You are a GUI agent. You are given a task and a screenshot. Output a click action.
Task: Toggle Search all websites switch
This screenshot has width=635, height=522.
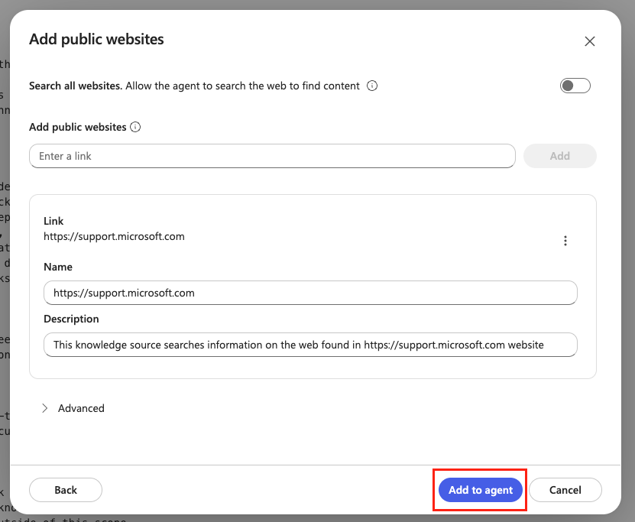[x=575, y=86]
